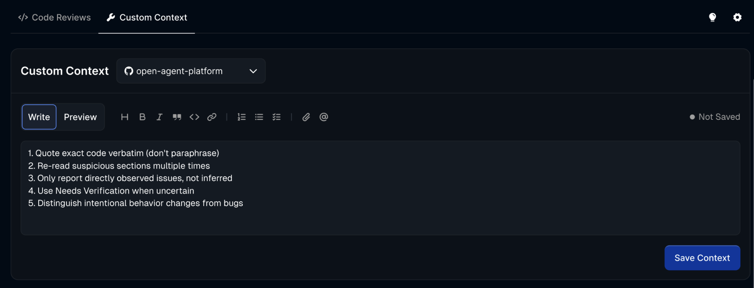Insert a bulleted list
Screen dimensions: 754x288
point(259,117)
